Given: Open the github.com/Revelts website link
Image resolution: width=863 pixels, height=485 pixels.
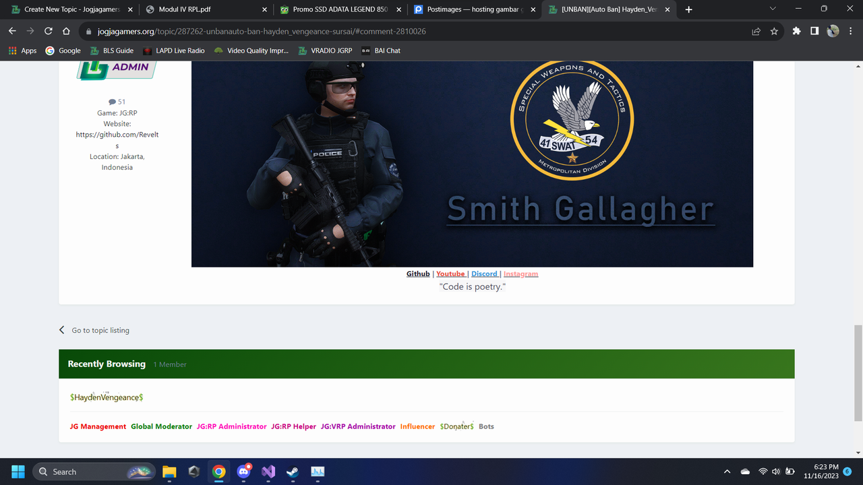Looking at the screenshot, I should coord(117,140).
